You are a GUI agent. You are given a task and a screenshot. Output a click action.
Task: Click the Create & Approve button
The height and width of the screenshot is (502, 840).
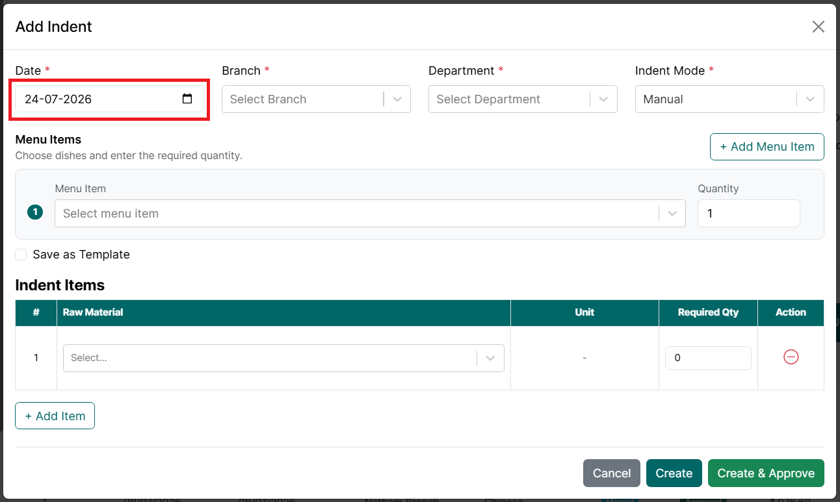(766, 473)
